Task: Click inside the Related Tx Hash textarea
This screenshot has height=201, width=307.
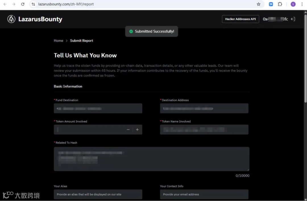Action: [x=152, y=159]
